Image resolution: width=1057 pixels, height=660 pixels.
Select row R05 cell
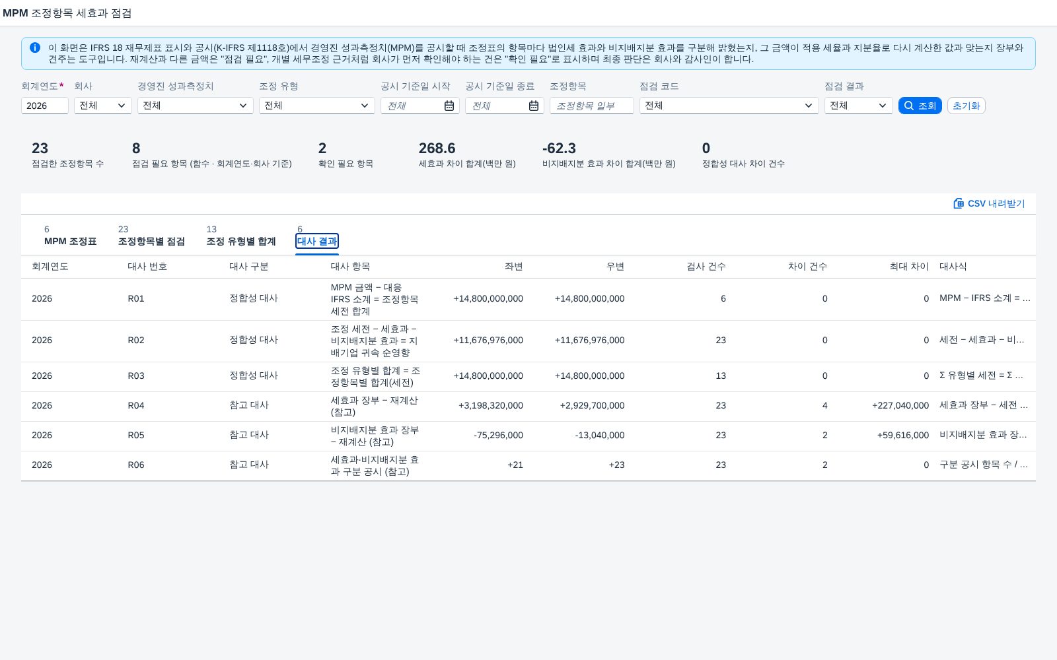click(136, 436)
